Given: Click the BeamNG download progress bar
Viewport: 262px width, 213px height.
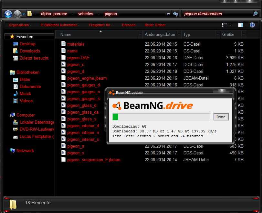Looking at the screenshot, I should 161,117.
